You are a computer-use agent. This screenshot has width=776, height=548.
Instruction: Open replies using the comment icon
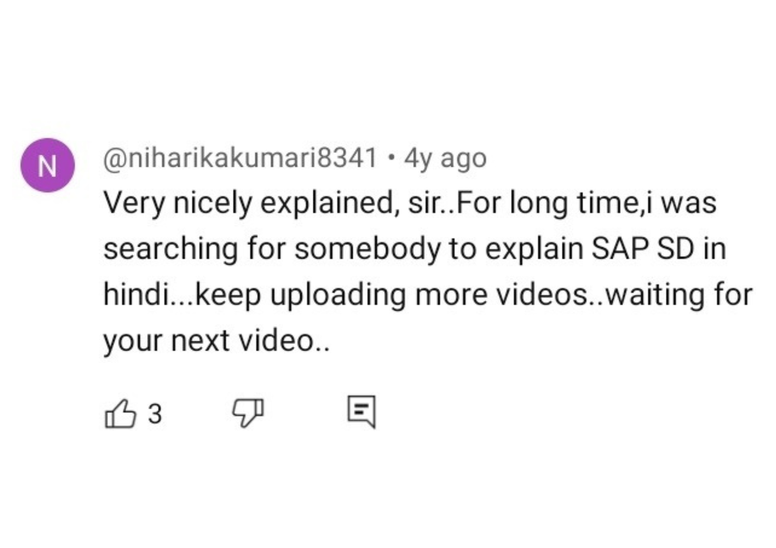pos(362,412)
